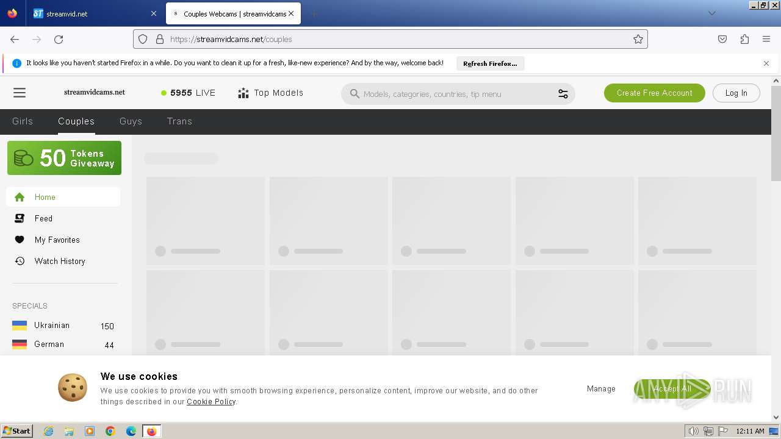List all tabs dropdown arrow
The width and height of the screenshot is (781, 439).
711,13
